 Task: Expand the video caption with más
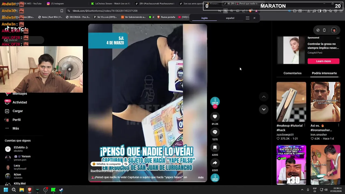click(x=201, y=177)
